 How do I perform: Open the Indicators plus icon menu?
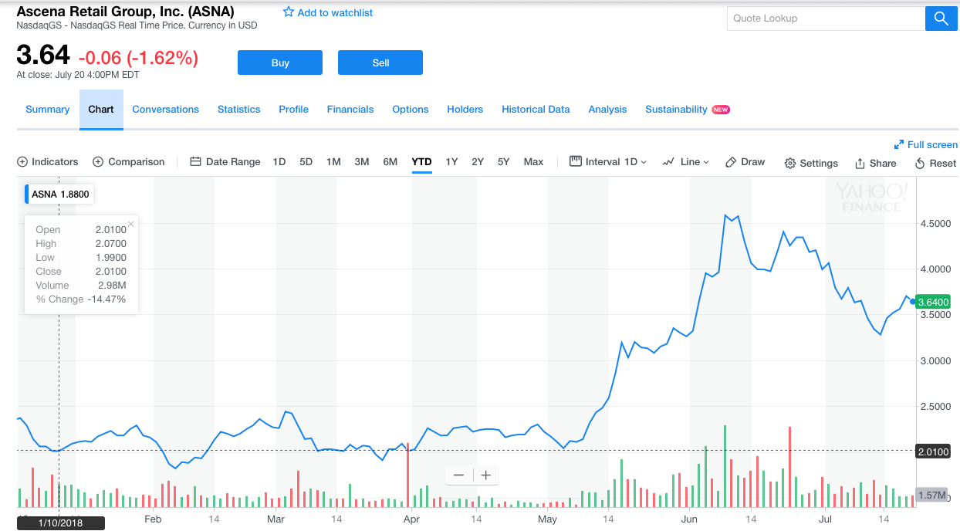[x=48, y=162]
